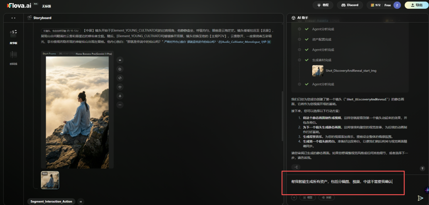Image resolution: width=429 pixels, height=205 pixels.
Task: Click the AI 助手 cube icon
Action: click(293, 18)
